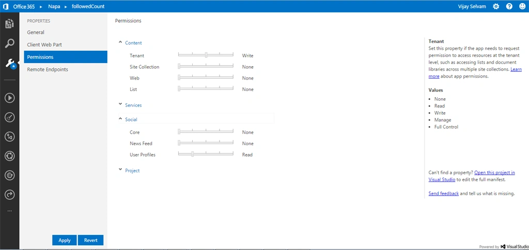Click the Tenant row label
Viewport: 529px width, 250px height.
[136, 56]
